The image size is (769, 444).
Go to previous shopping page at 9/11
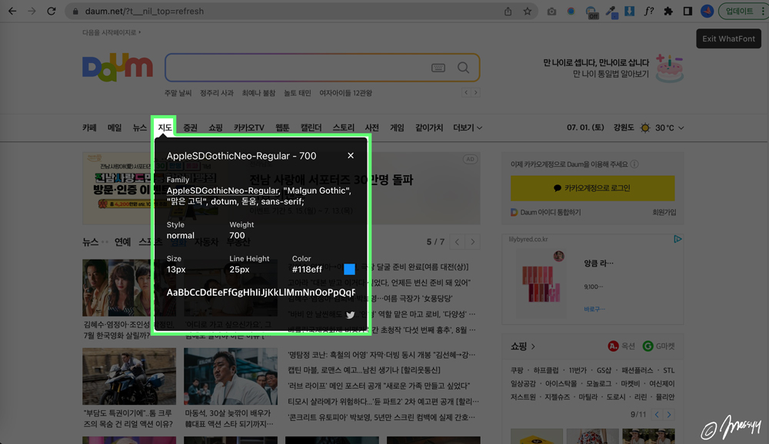(x=657, y=415)
